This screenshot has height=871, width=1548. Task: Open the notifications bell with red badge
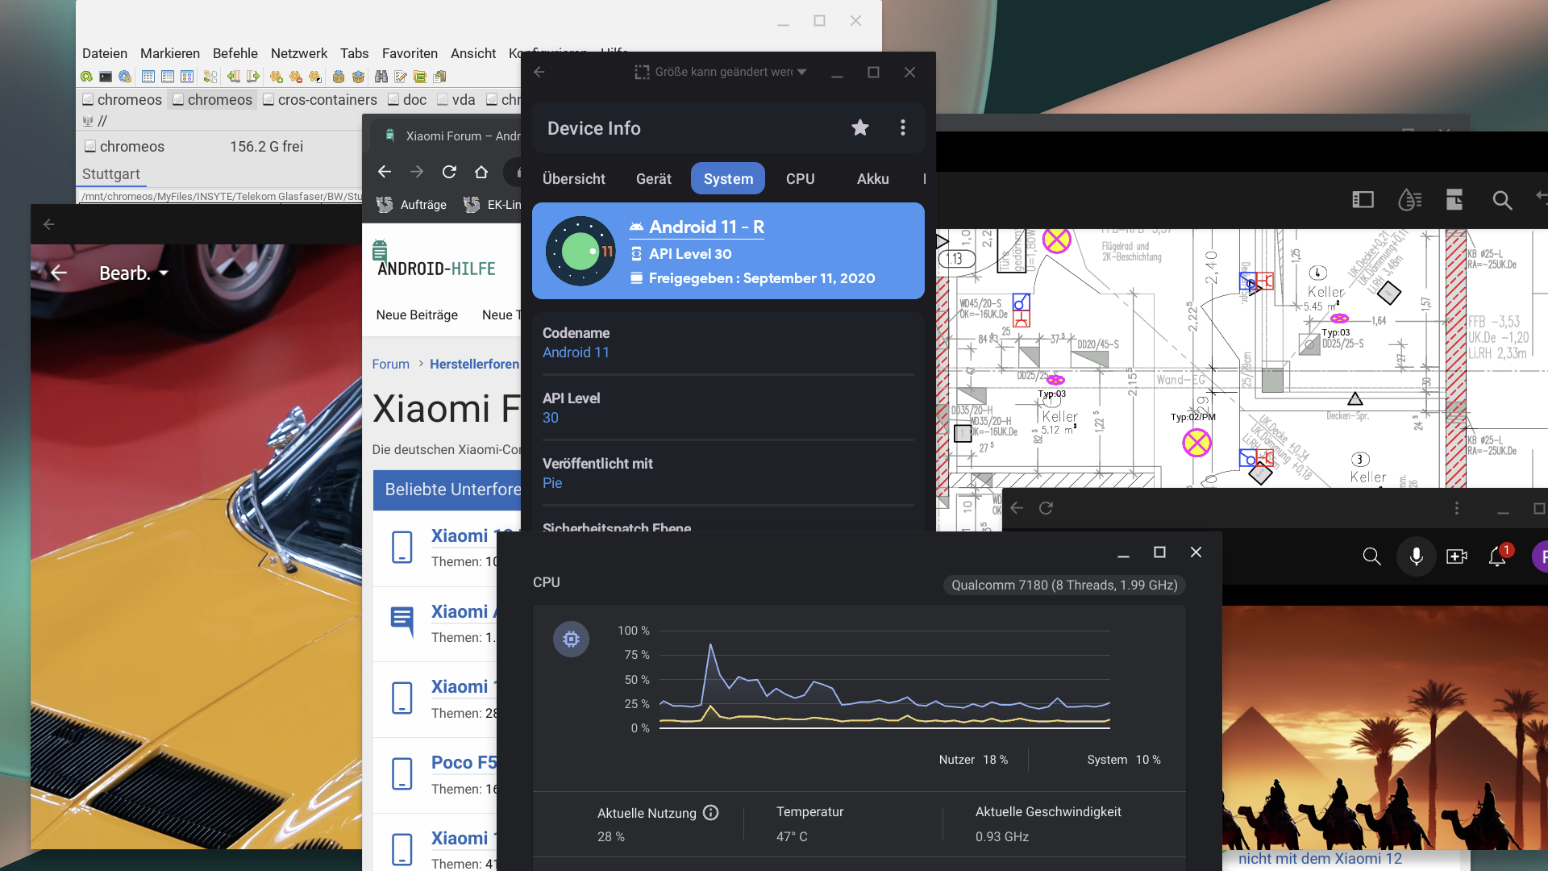tap(1499, 556)
